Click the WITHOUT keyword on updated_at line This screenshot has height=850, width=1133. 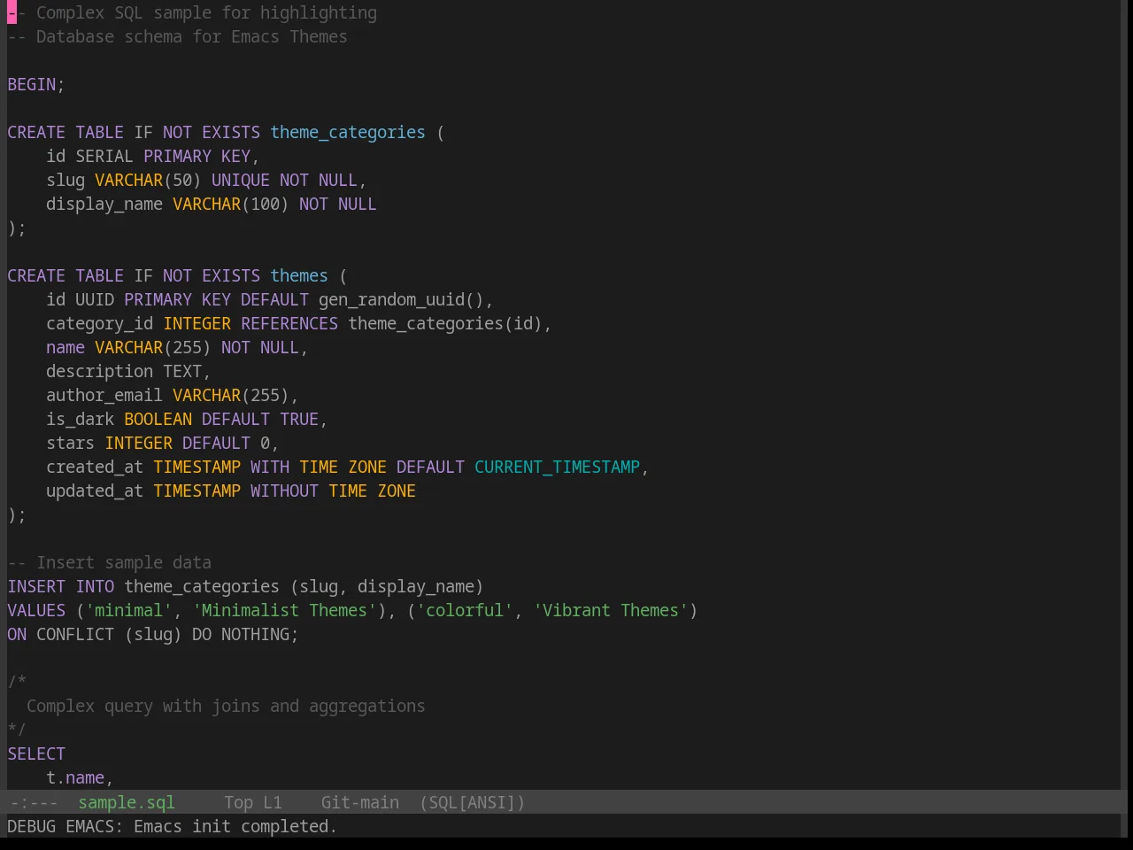click(x=284, y=491)
